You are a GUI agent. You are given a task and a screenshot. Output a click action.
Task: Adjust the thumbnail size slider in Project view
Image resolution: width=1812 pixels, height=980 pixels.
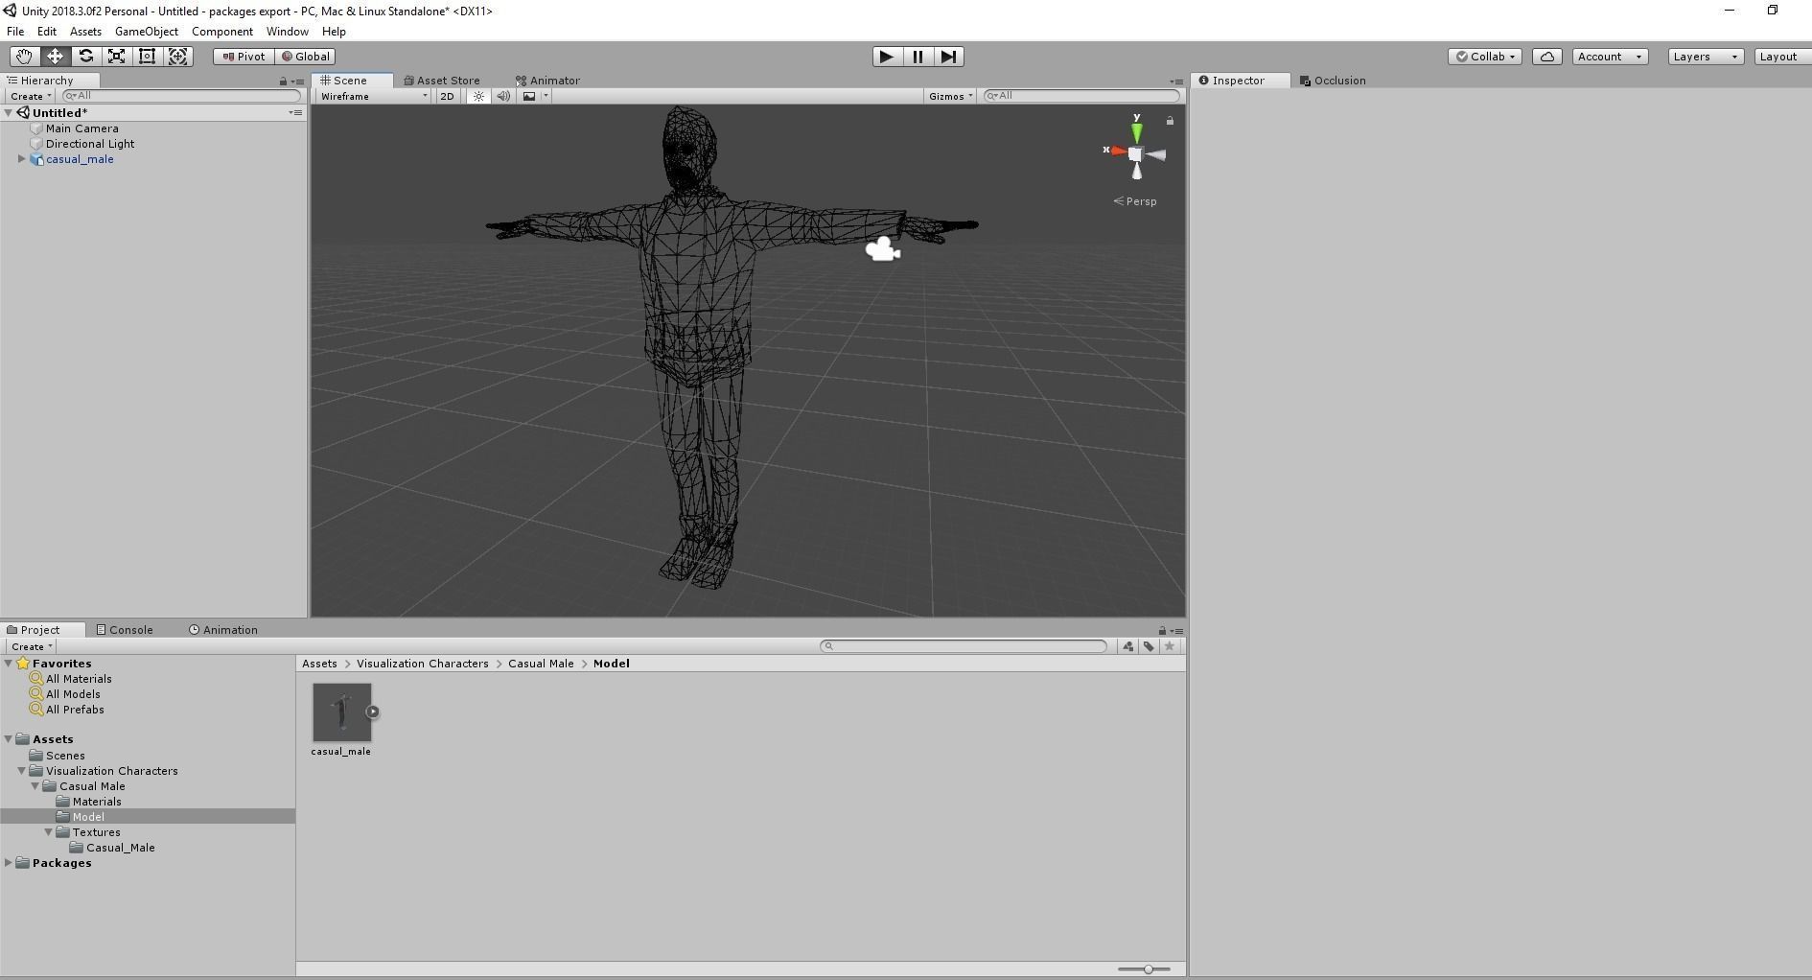(1147, 968)
